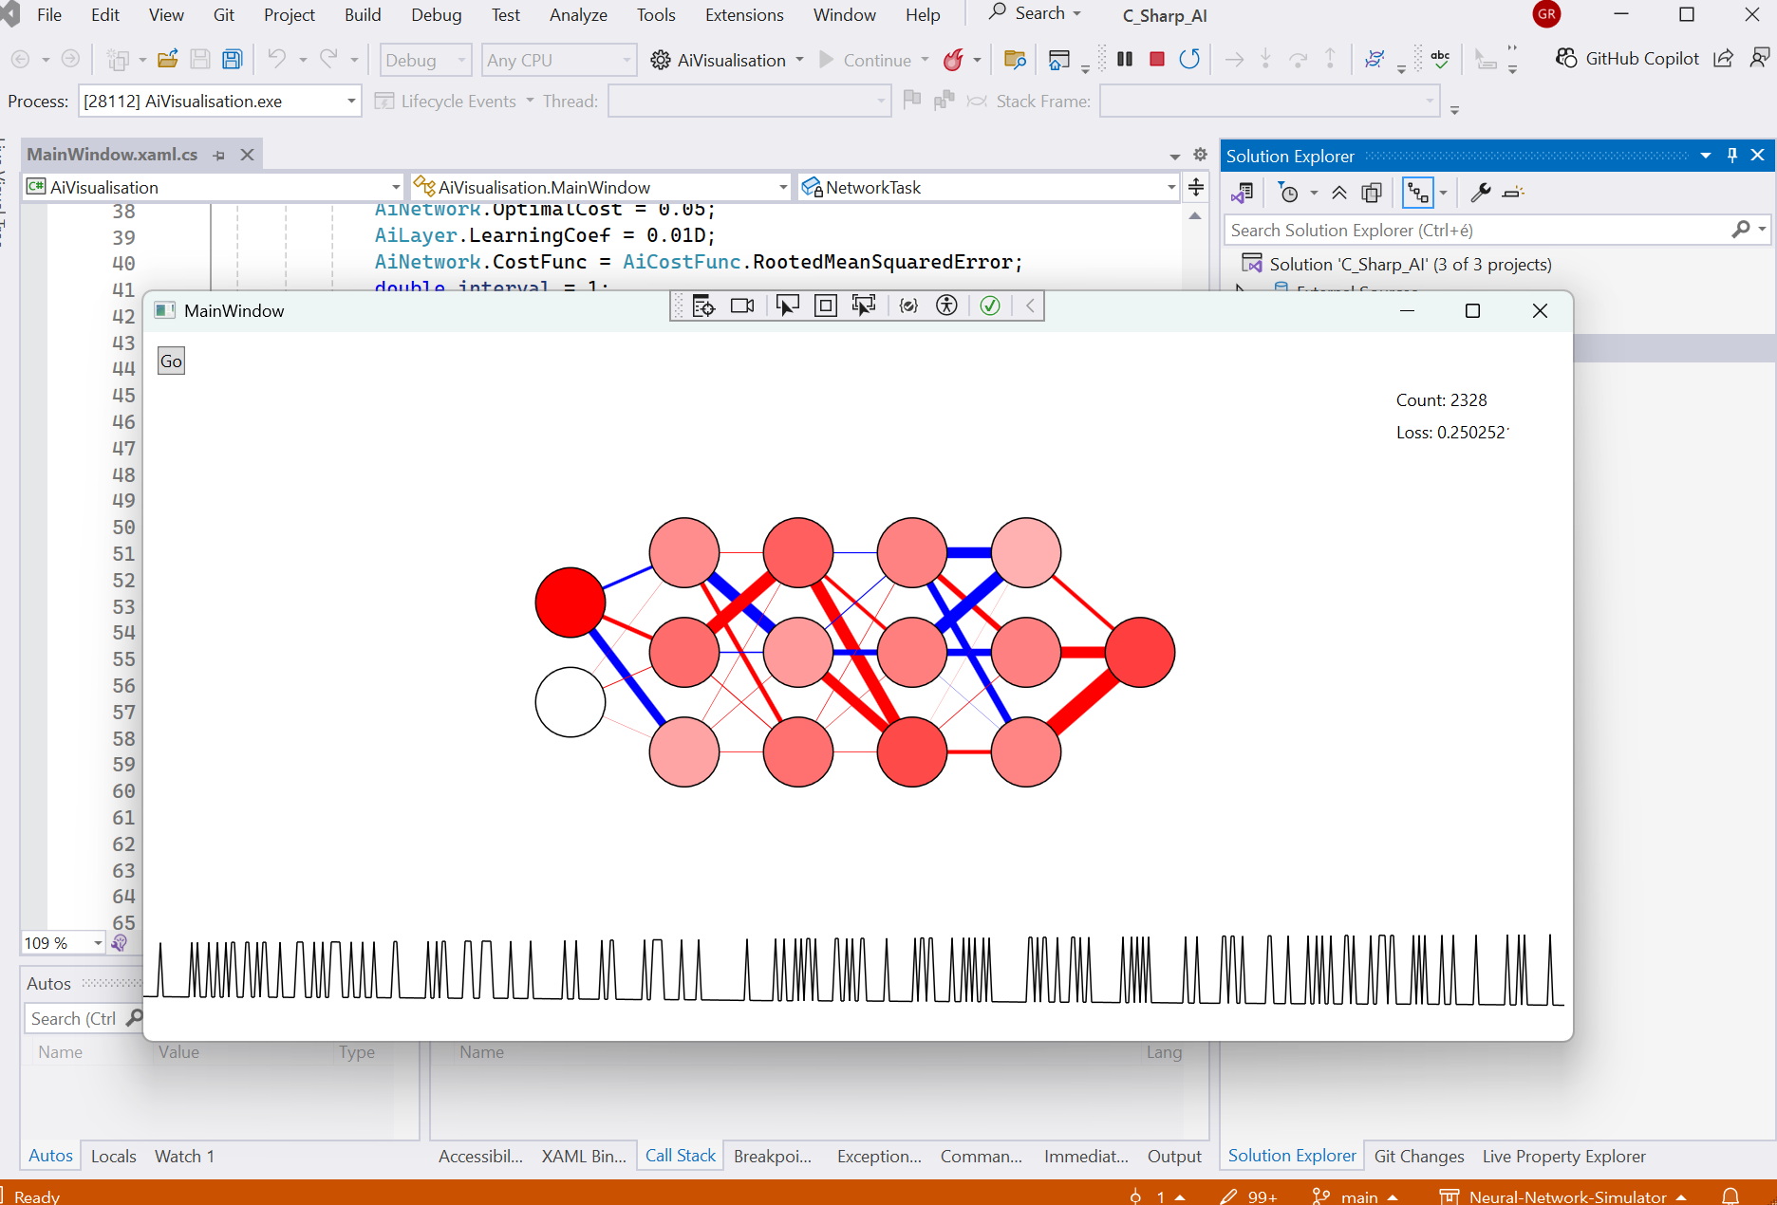Switch to the Git Changes tab
The width and height of the screenshot is (1777, 1205).
[1418, 1156]
